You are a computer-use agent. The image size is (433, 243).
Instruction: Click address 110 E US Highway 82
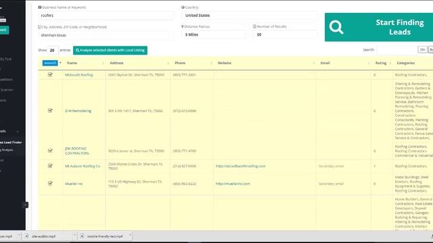[x=135, y=184]
